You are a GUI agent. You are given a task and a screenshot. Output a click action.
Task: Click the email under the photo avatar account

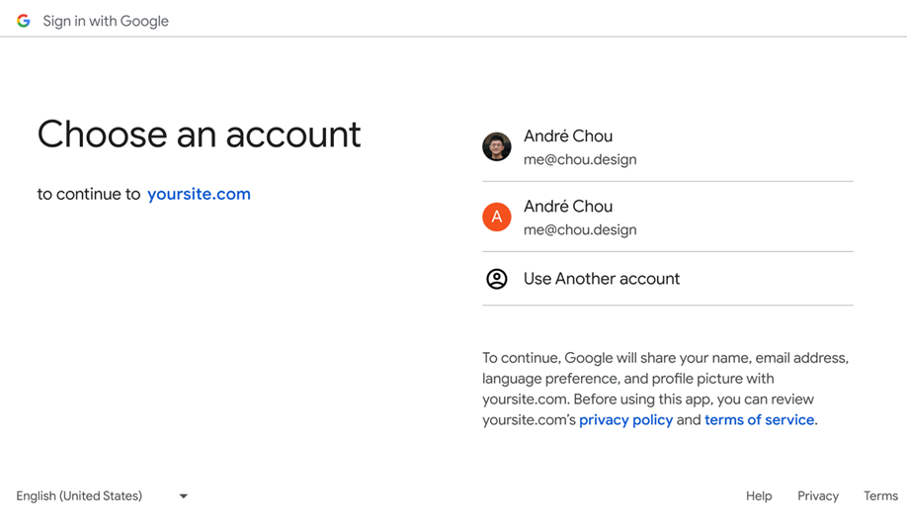click(580, 159)
